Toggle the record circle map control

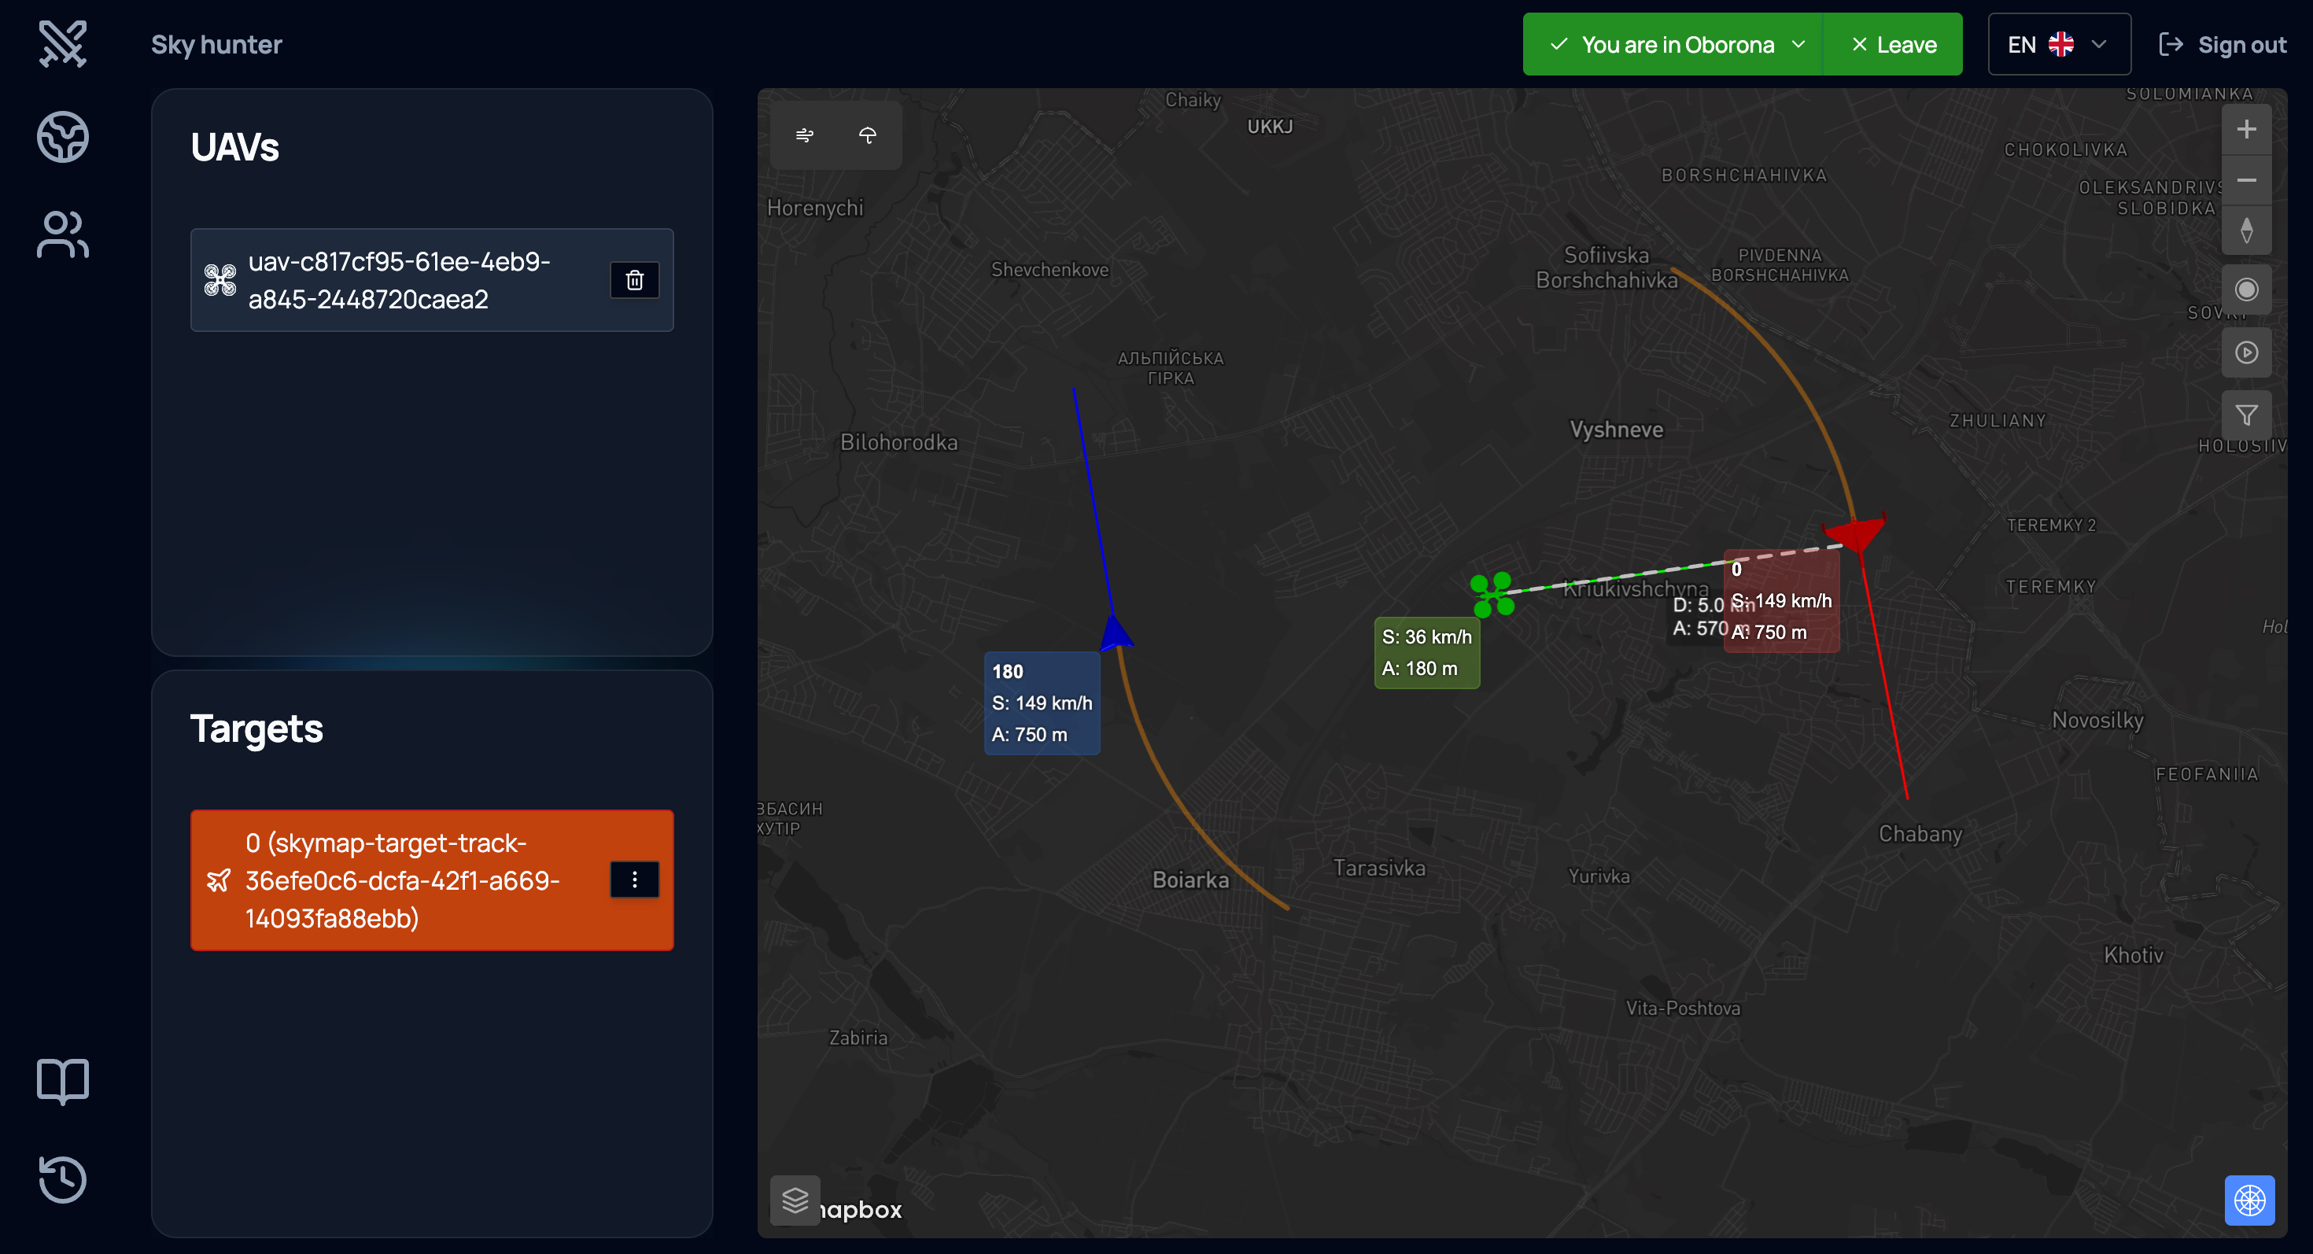2245,290
